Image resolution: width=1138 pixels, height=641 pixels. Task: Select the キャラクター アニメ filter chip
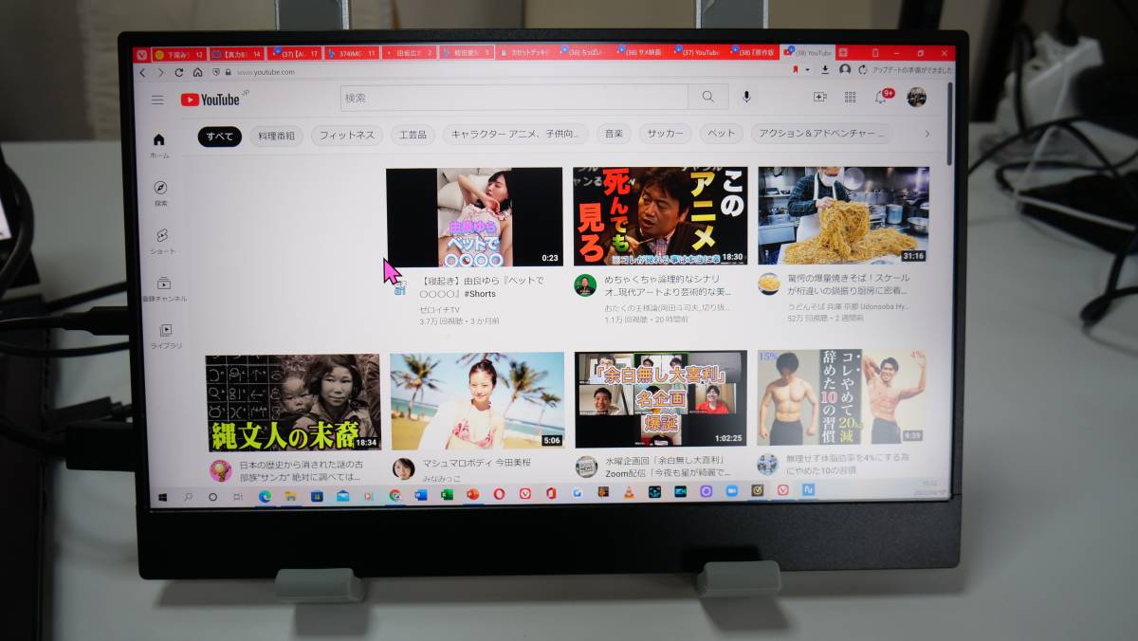click(516, 135)
